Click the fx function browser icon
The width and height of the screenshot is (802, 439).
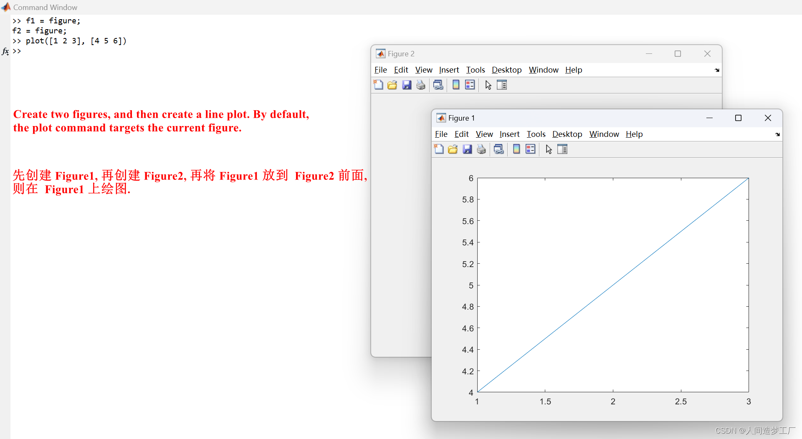coord(5,51)
